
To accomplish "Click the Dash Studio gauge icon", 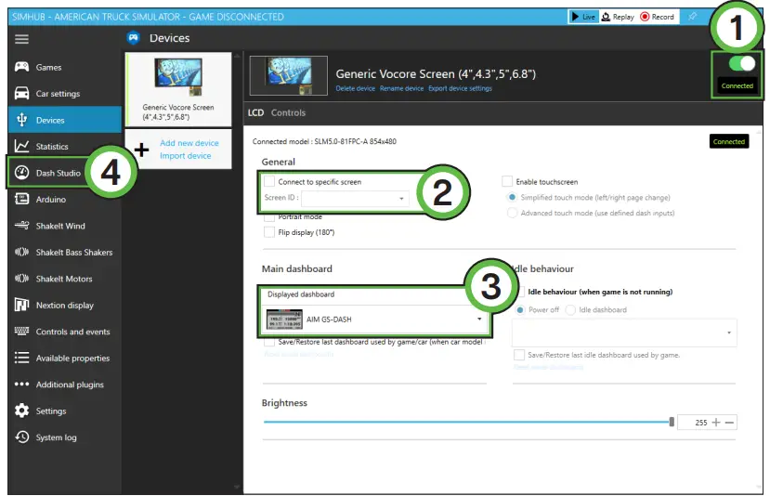I will 21,173.
